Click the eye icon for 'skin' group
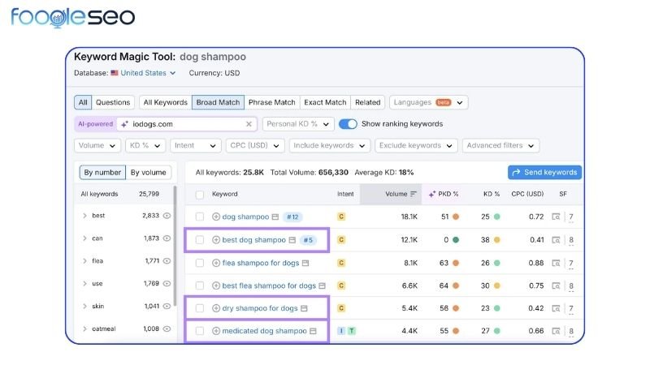This screenshot has width=650, height=365. pos(167,306)
